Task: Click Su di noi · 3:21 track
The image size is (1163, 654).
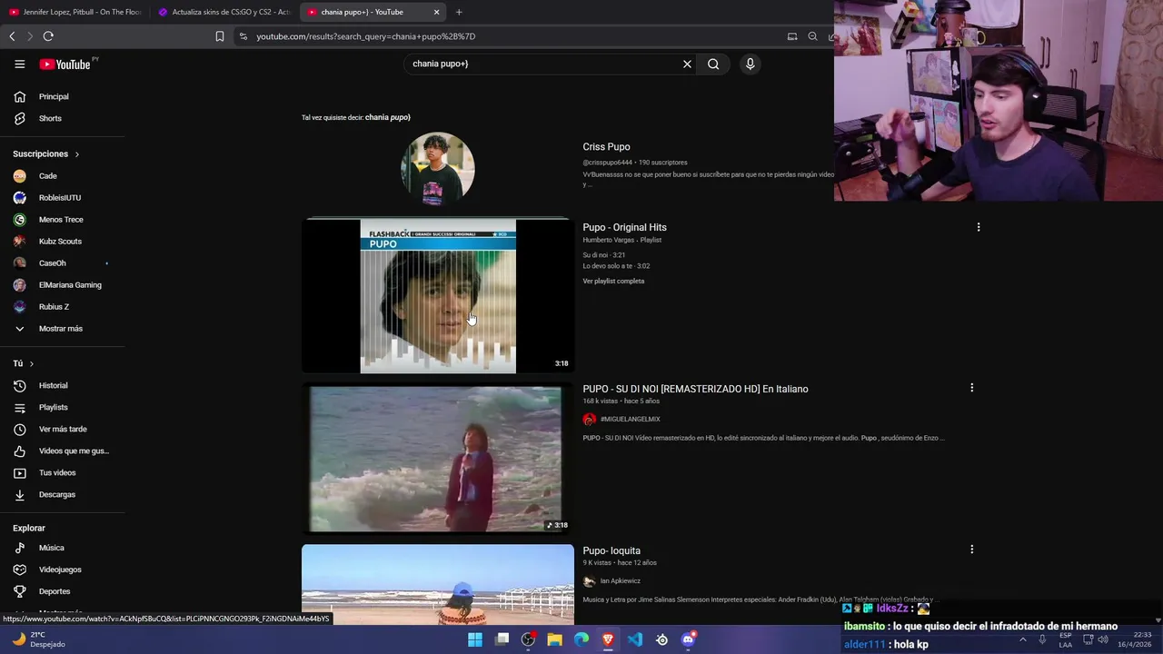Action: [x=604, y=255]
